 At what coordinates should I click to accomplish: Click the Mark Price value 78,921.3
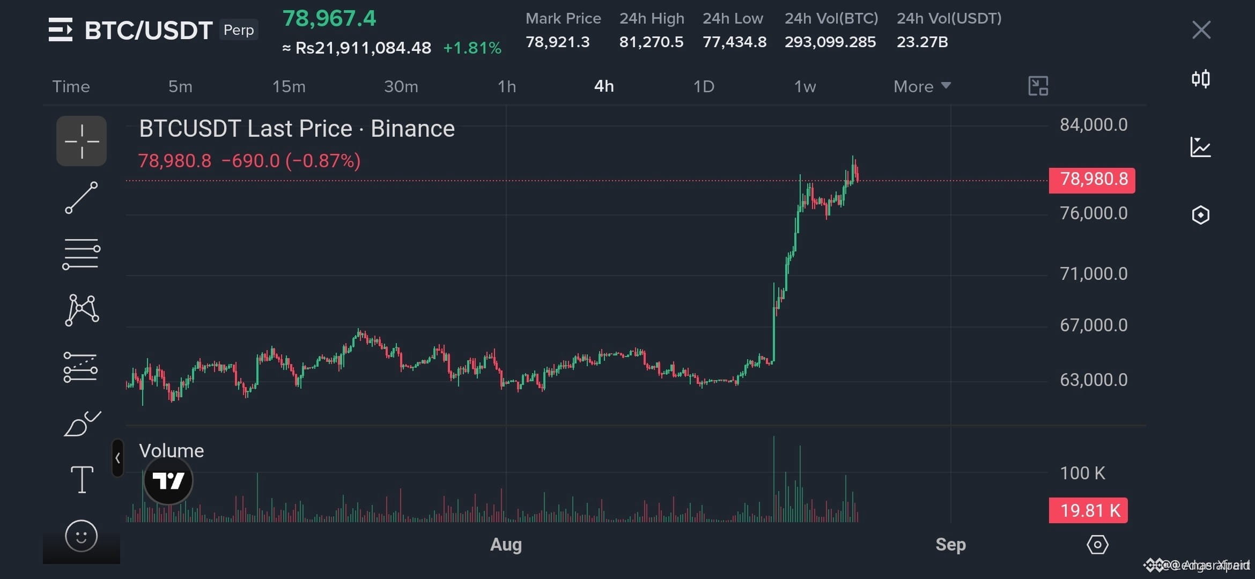click(558, 42)
